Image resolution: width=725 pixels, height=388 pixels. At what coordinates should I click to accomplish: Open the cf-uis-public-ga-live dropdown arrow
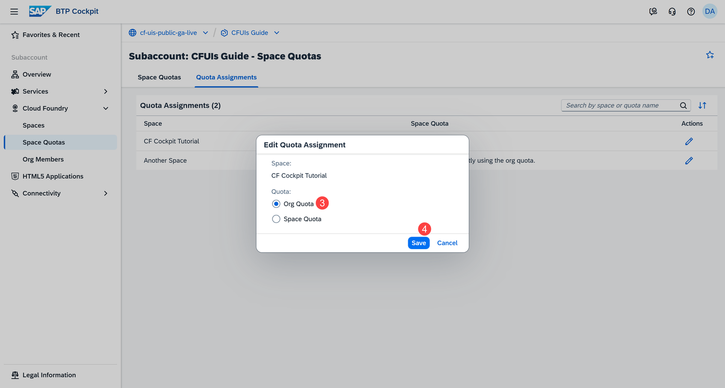click(x=205, y=33)
